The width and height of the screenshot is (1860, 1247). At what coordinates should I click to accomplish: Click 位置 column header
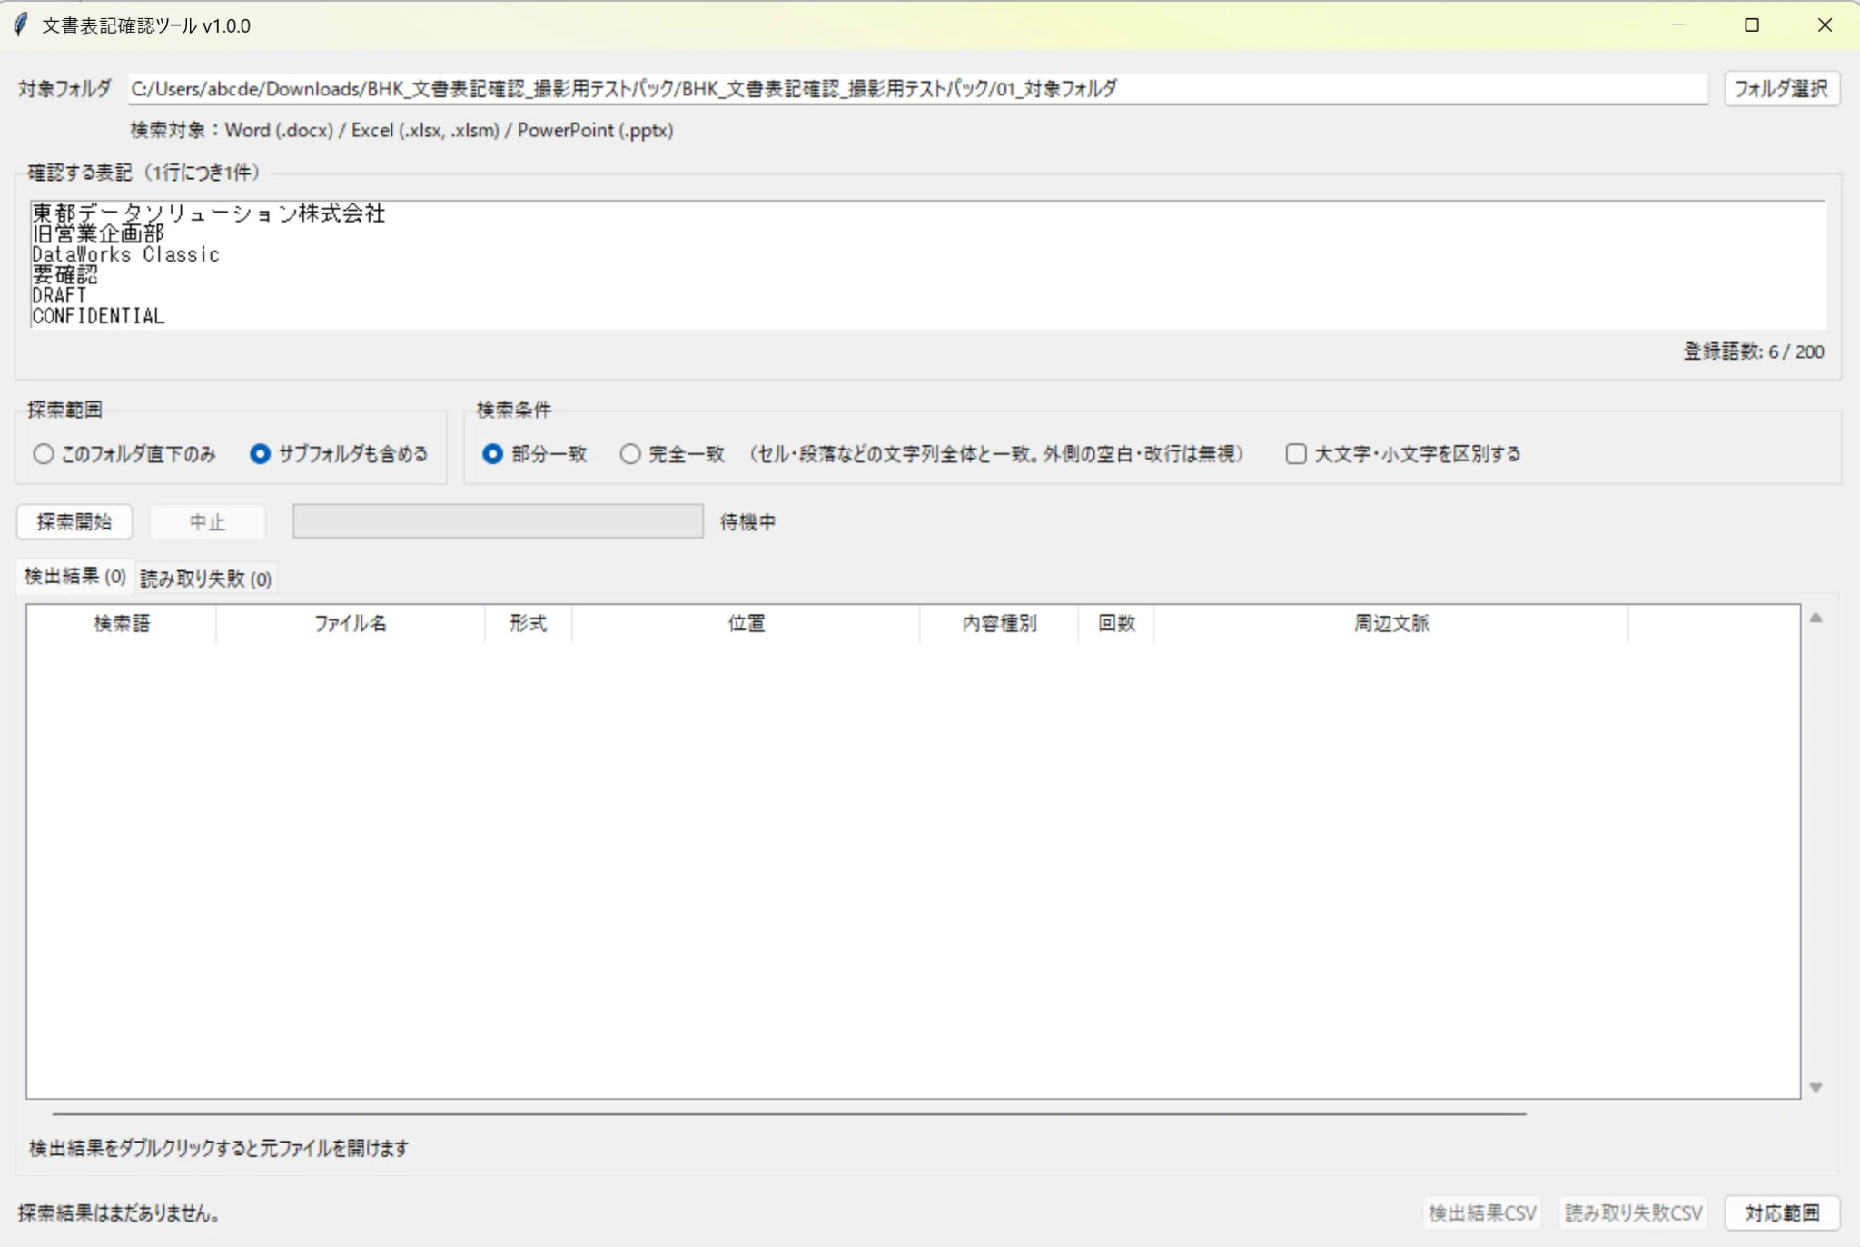click(747, 624)
